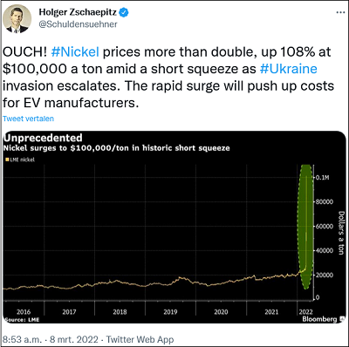Open the #Nickel hashtag
Image resolution: width=349 pixels, height=347 pixels.
pyautogui.click(x=75, y=52)
